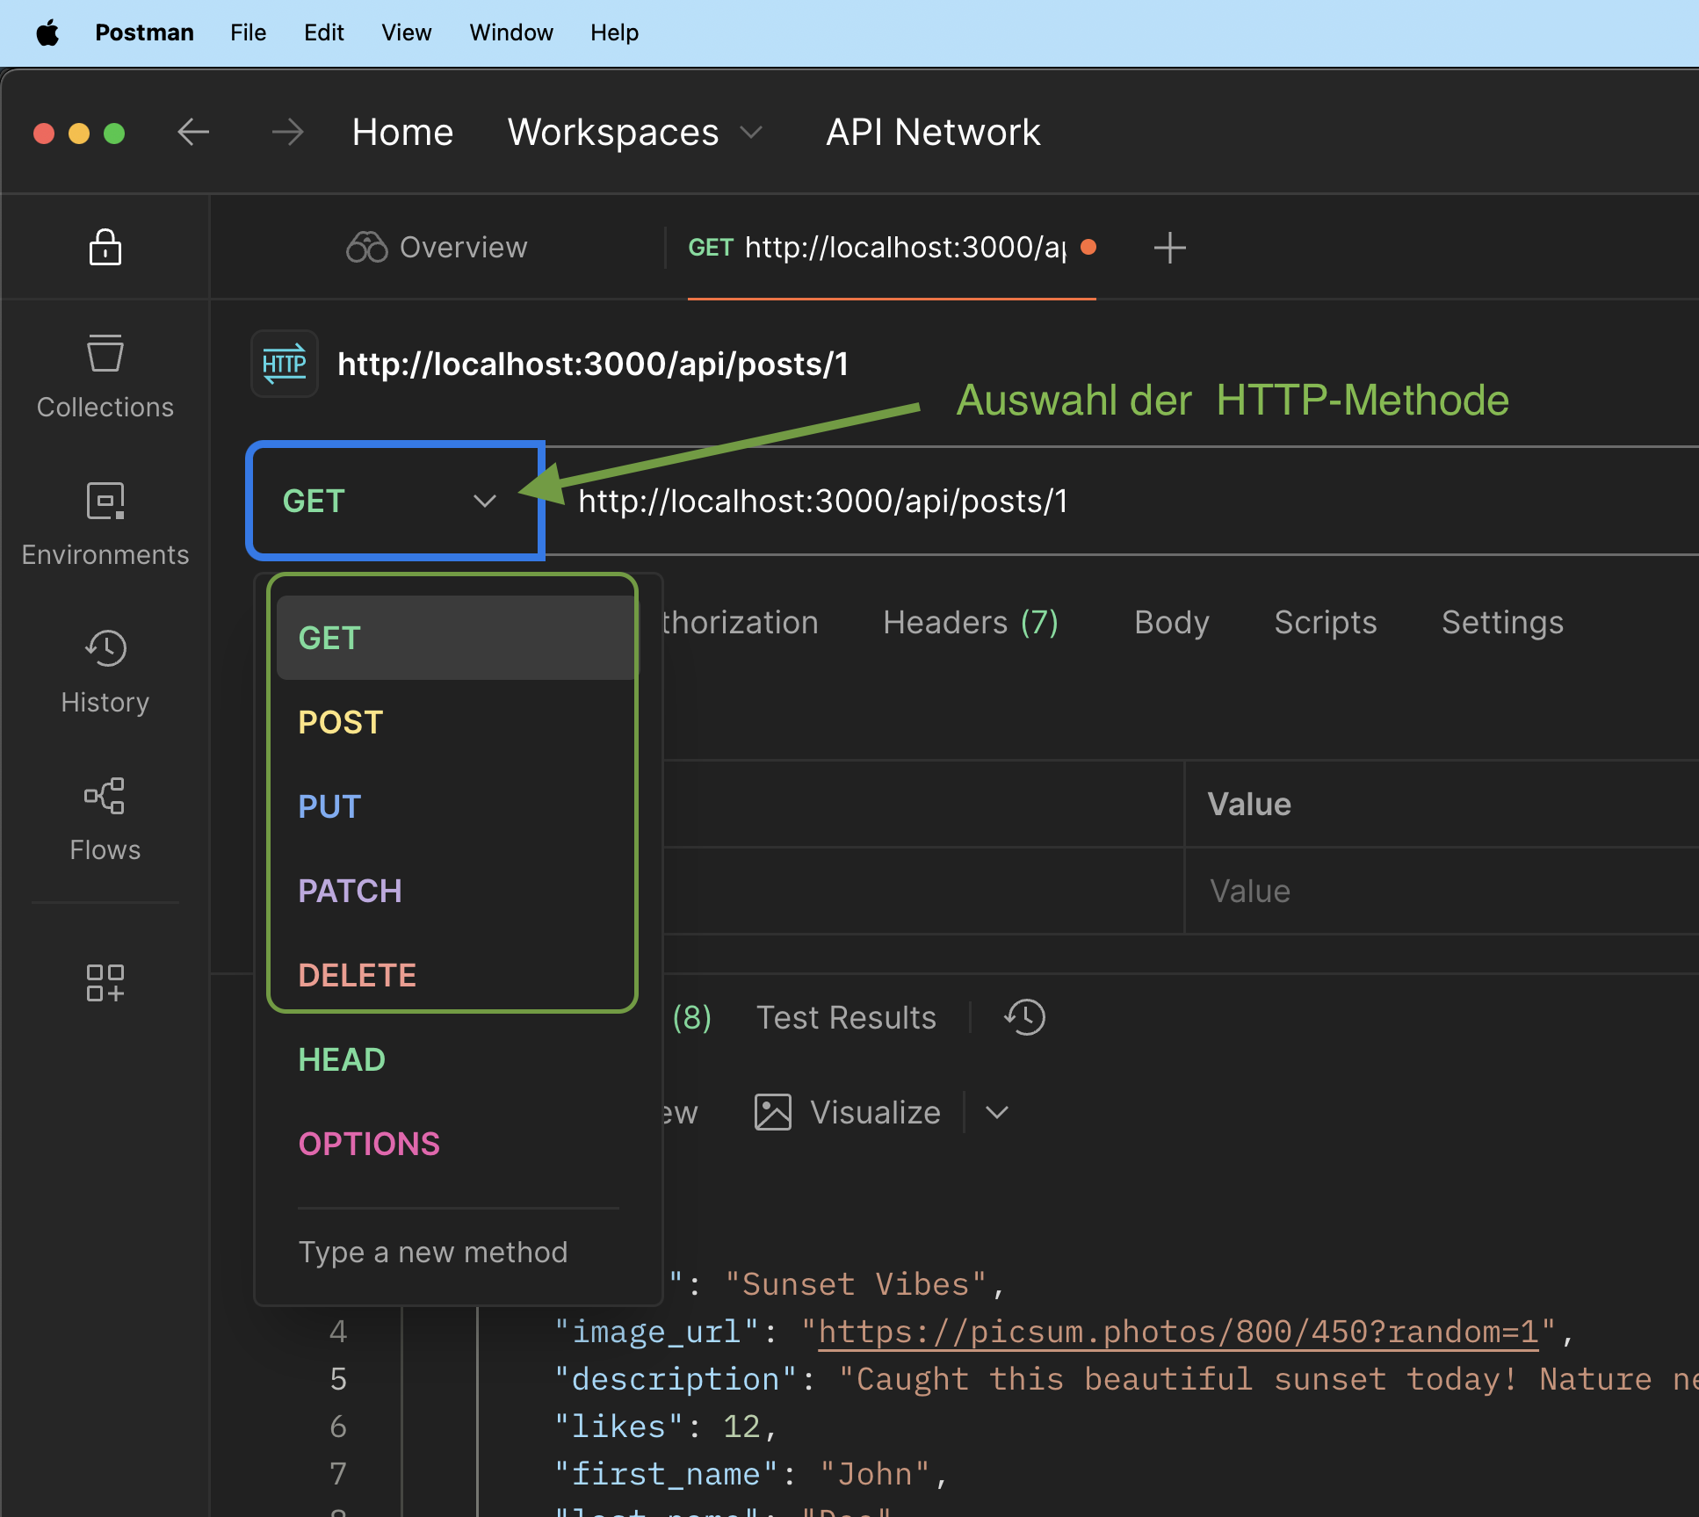Open the picsum.photos image URL link
This screenshot has width=1699, height=1517.
coord(1178,1332)
